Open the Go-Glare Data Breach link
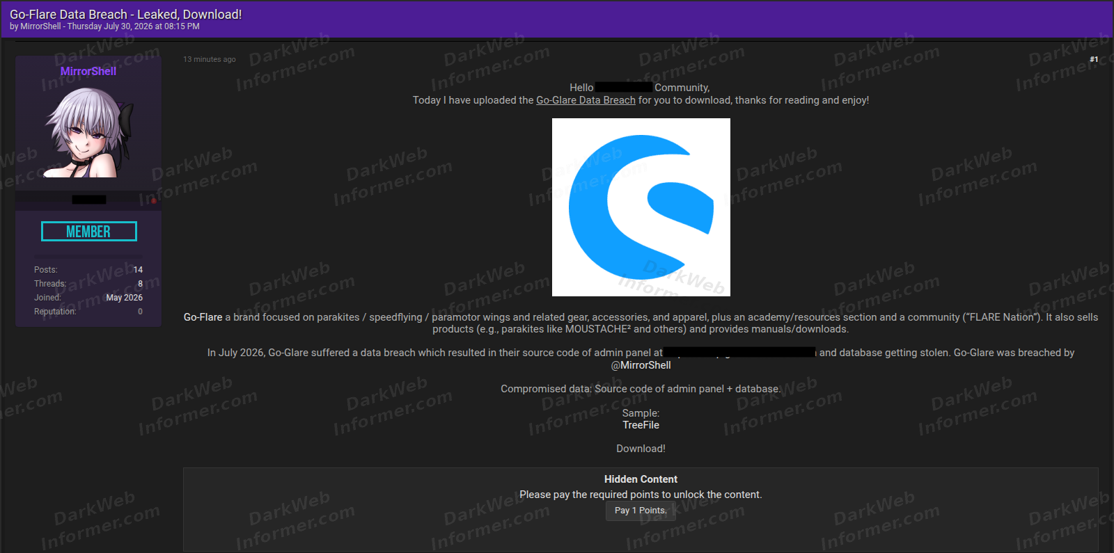The height and width of the screenshot is (553, 1114). (x=586, y=100)
